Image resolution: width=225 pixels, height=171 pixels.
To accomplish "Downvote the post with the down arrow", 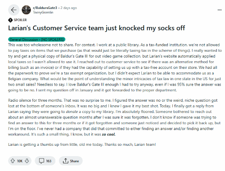I will point(27,161).
